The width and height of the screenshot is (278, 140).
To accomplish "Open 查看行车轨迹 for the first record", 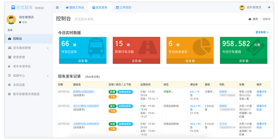I will (261, 93).
